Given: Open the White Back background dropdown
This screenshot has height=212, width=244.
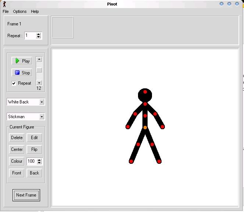Looking at the screenshot, I should 42,102.
